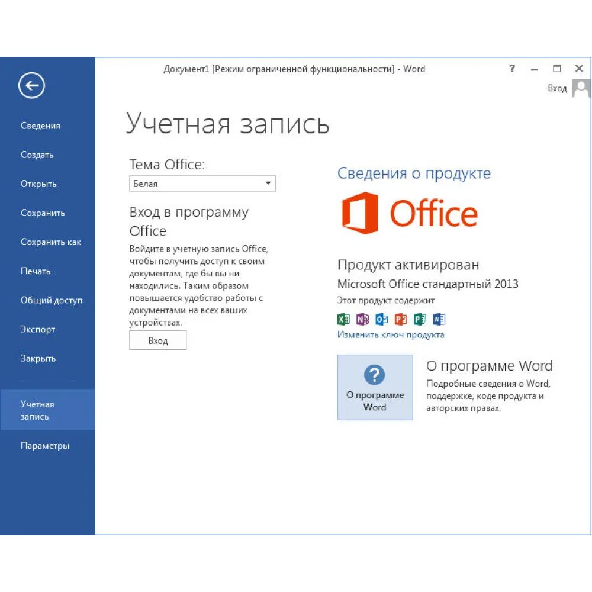Click the Сведения о продукте heading
This screenshot has height=592, width=592.
pos(414,173)
